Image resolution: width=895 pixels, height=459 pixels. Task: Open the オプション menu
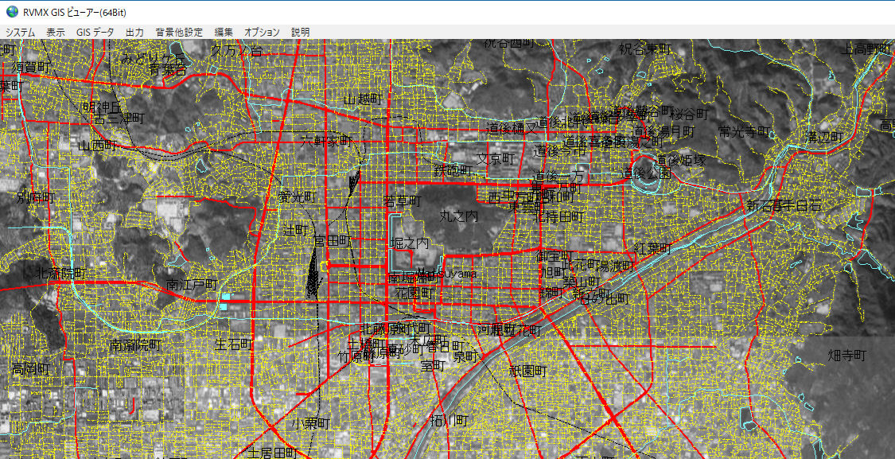coord(262,33)
